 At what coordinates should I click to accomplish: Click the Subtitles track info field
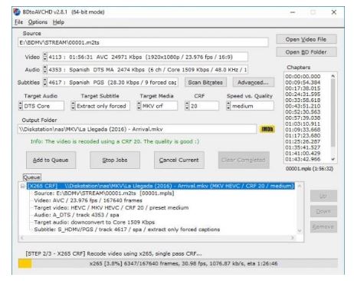click(x=113, y=82)
